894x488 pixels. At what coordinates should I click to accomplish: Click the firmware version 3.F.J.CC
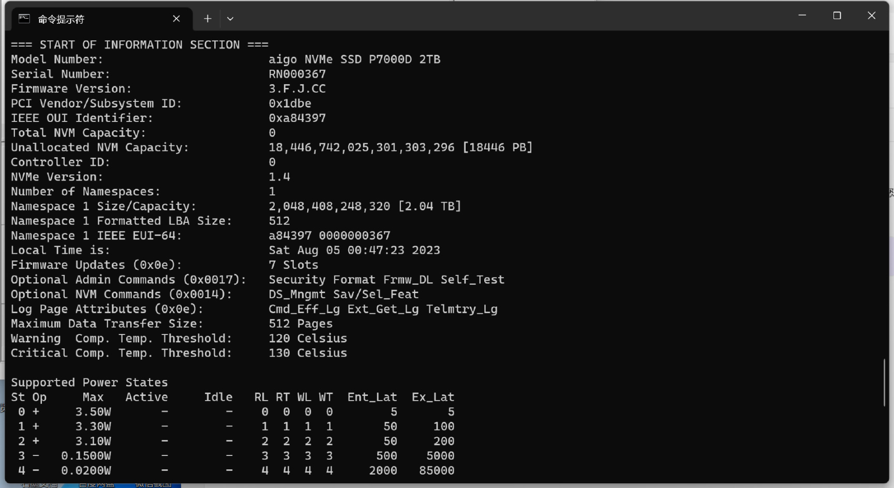tap(297, 89)
